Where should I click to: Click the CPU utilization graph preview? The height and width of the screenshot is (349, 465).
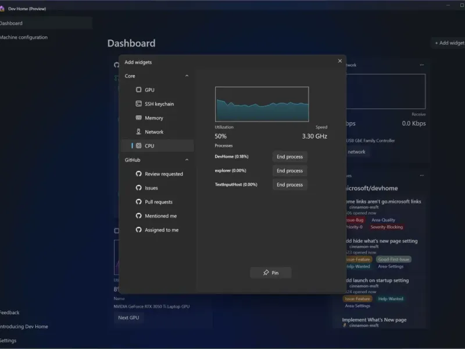[262, 104]
